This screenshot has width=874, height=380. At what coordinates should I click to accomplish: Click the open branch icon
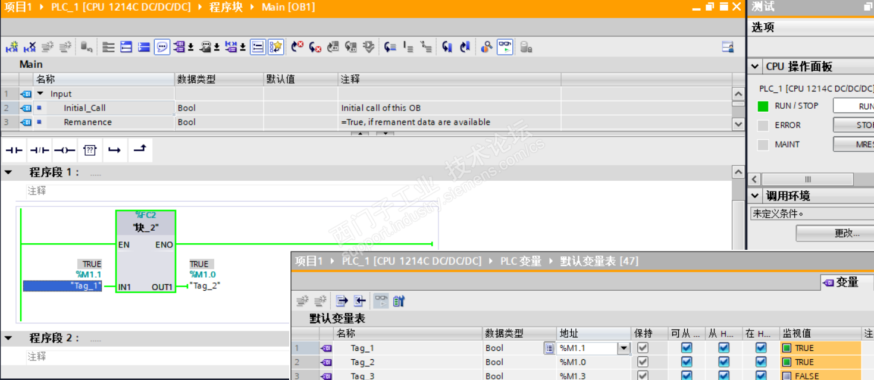click(x=114, y=150)
